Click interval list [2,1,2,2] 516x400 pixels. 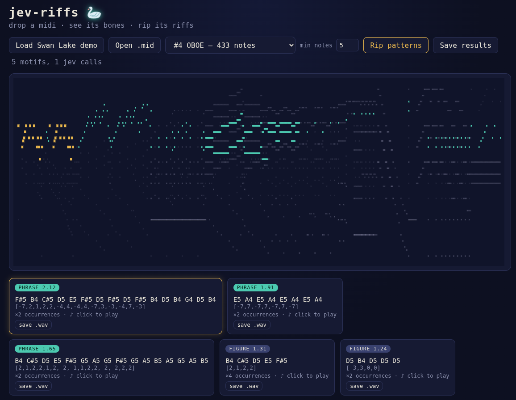coord(241,368)
